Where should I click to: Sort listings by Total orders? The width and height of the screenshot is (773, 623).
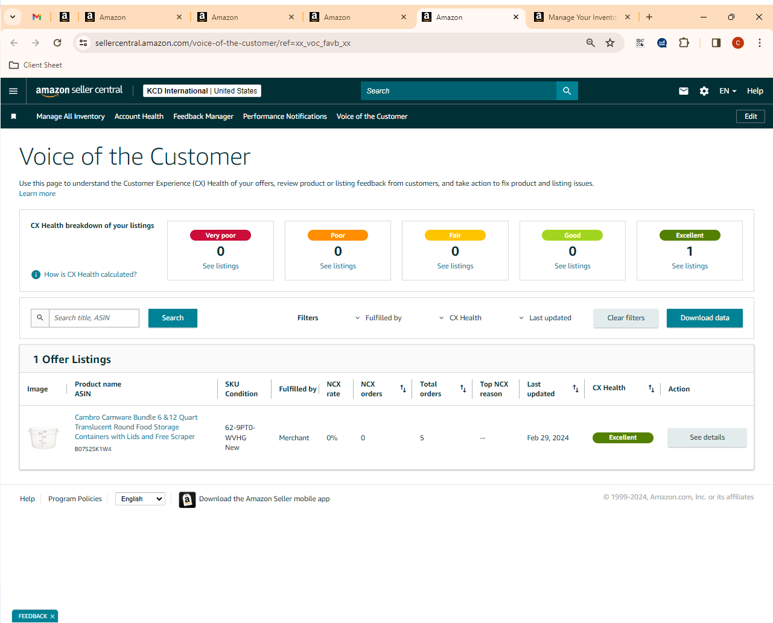point(463,389)
